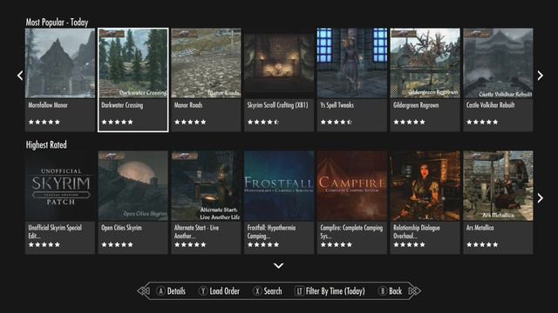This screenshot has width=558, height=313.
Task: Click the star rating of Ys Spell Tweaks
Action: coord(336,122)
